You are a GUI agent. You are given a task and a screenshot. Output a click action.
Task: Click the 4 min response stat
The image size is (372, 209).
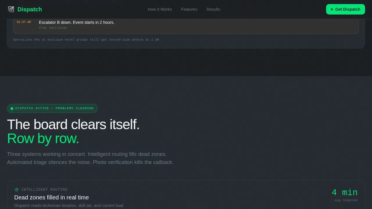tap(344, 192)
